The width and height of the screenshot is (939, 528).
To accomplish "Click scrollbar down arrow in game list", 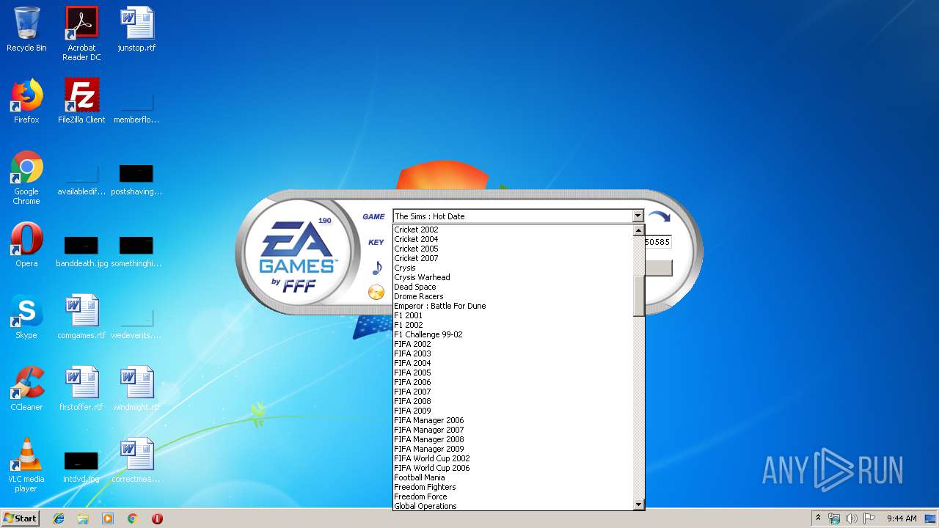I will 638,505.
